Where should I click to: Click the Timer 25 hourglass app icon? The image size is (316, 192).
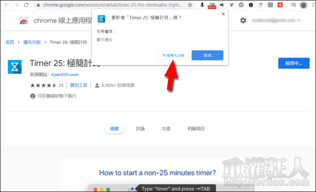click(x=15, y=66)
